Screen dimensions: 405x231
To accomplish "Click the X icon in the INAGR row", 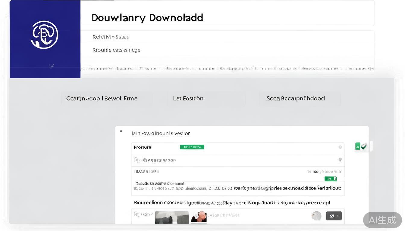I will point(340,172).
